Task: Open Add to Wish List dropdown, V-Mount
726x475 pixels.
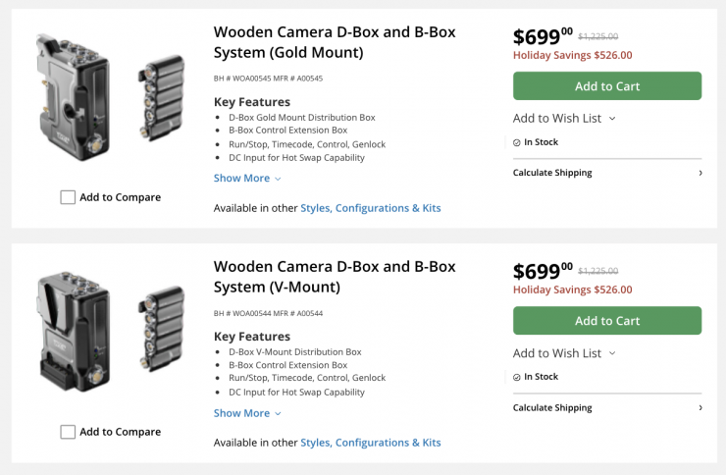Action: pos(564,353)
